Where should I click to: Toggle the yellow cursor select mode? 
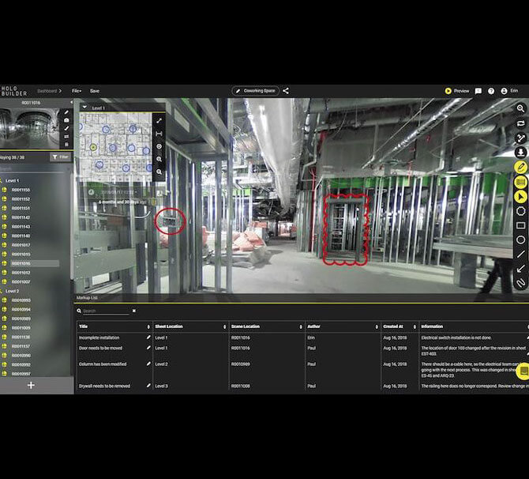coord(521,196)
